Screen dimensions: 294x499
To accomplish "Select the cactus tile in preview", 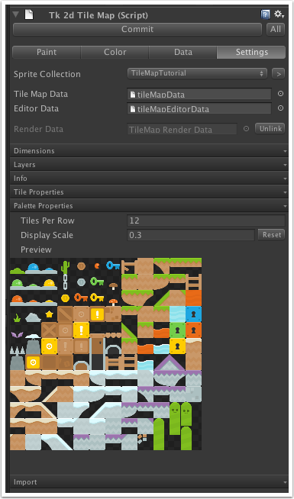I will click(66, 267).
